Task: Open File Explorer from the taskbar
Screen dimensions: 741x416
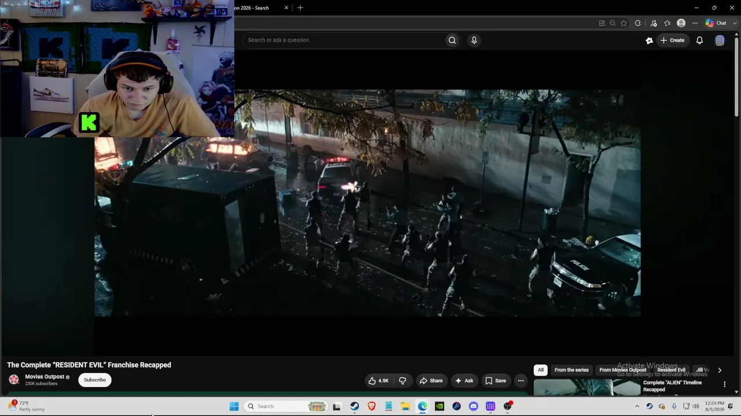Action: point(406,406)
